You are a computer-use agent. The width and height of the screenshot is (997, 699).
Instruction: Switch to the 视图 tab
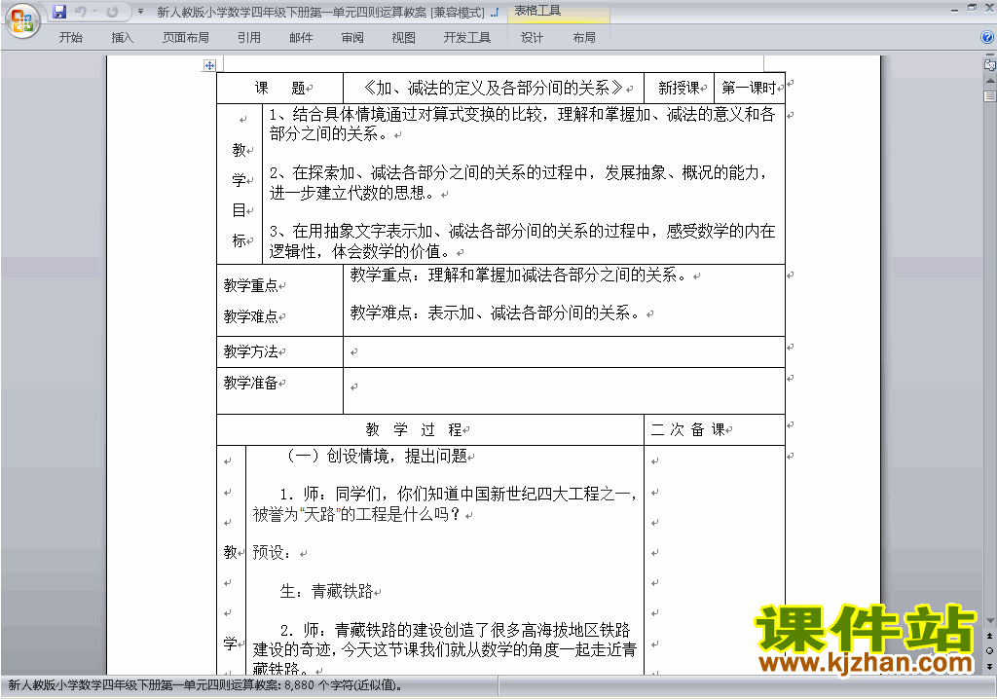point(404,38)
